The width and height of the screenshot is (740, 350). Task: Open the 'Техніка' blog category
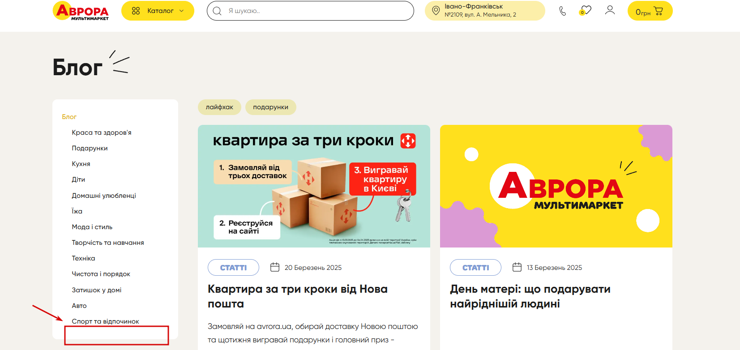point(83,258)
